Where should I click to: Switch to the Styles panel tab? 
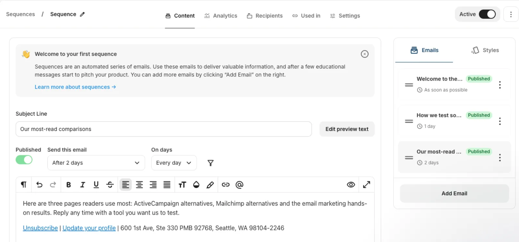click(485, 50)
